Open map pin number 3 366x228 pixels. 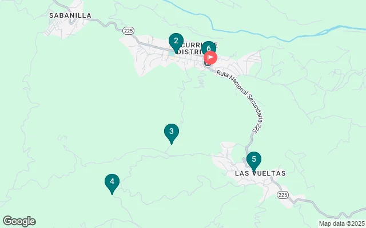172,132
